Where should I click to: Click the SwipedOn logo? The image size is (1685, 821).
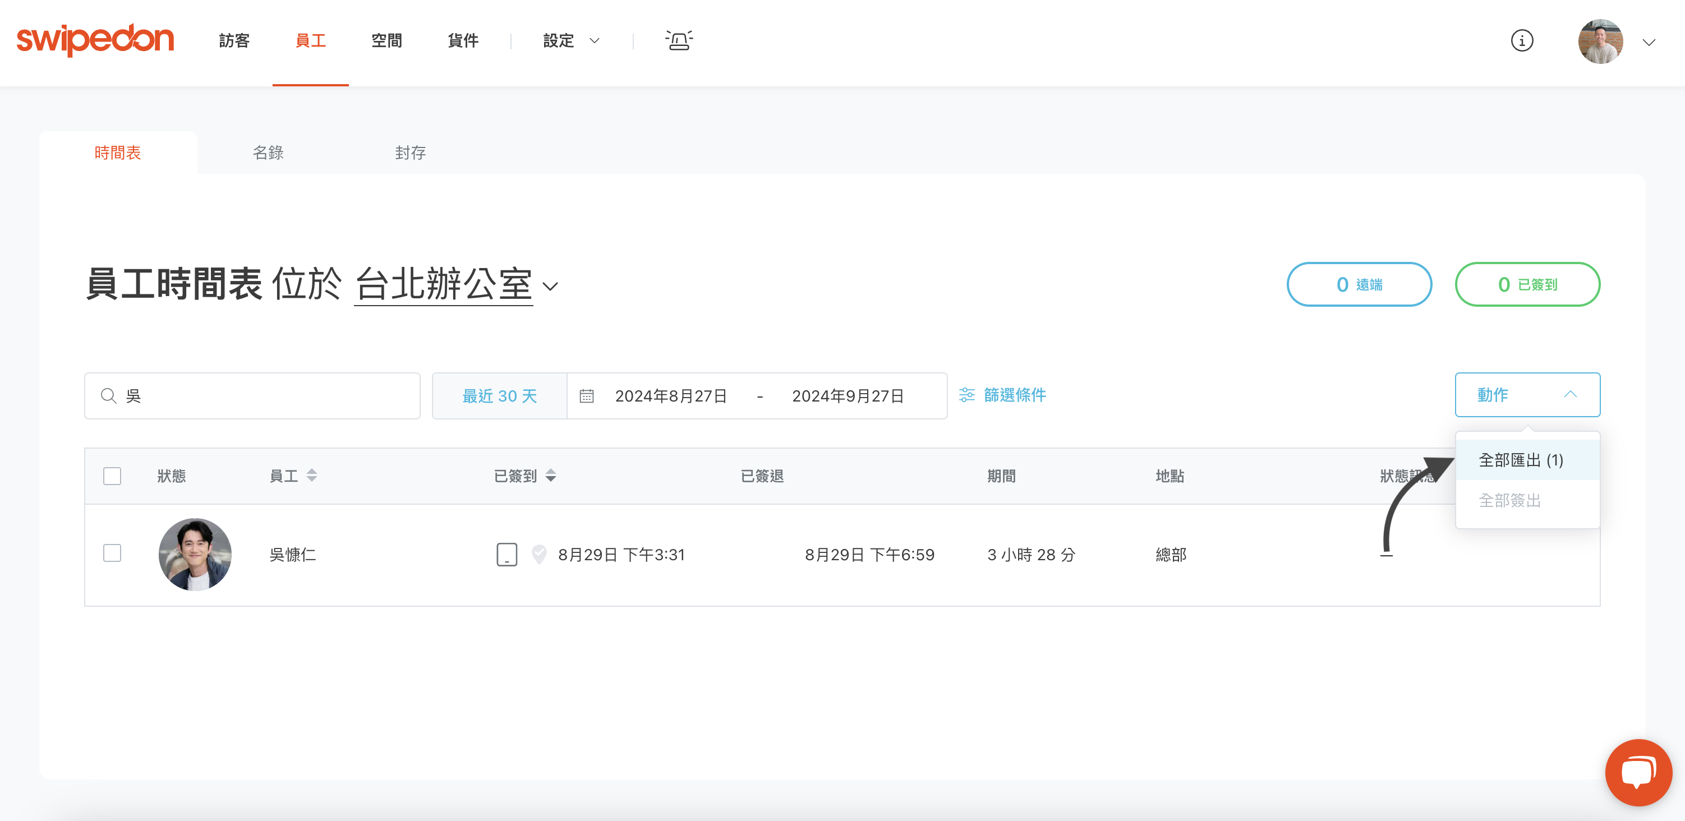tap(95, 40)
